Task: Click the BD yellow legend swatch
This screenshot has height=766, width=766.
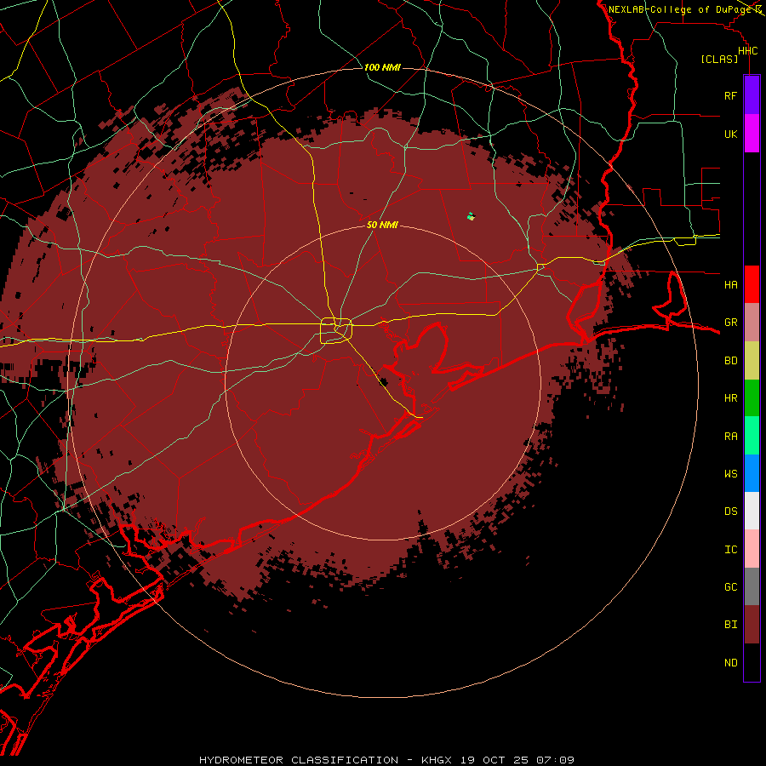Action: (x=752, y=361)
